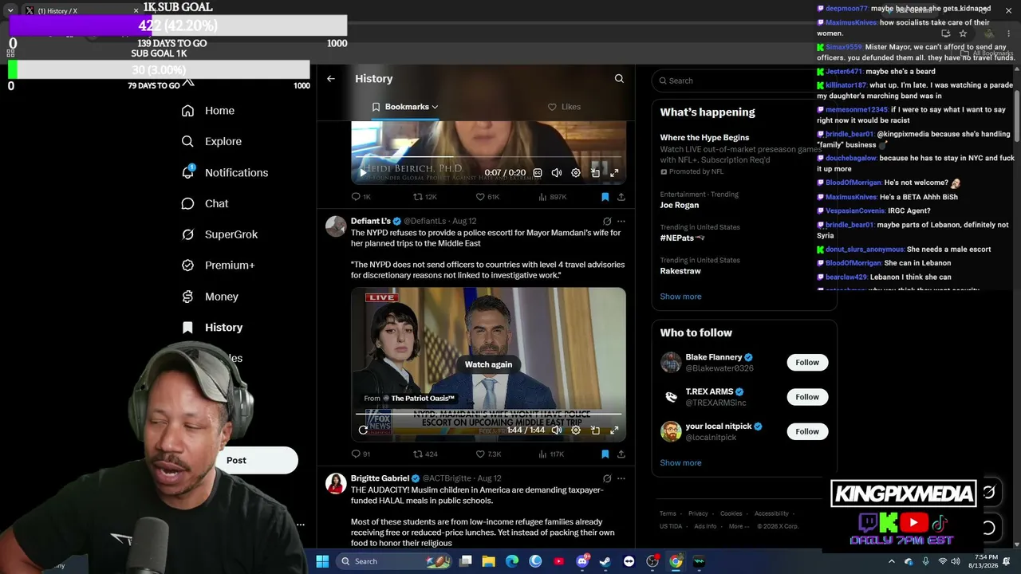
Task: Open Brigitte Gabriel's profile avatar
Action: [x=336, y=484]
